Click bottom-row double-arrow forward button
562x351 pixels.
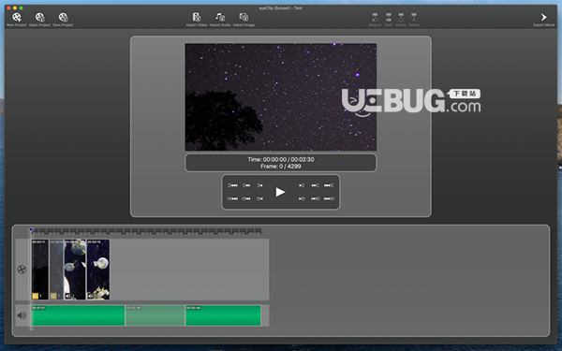[315, 198]
